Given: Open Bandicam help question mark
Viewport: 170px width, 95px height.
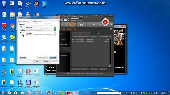Looking at the screenshot, I should coord(100,16).
